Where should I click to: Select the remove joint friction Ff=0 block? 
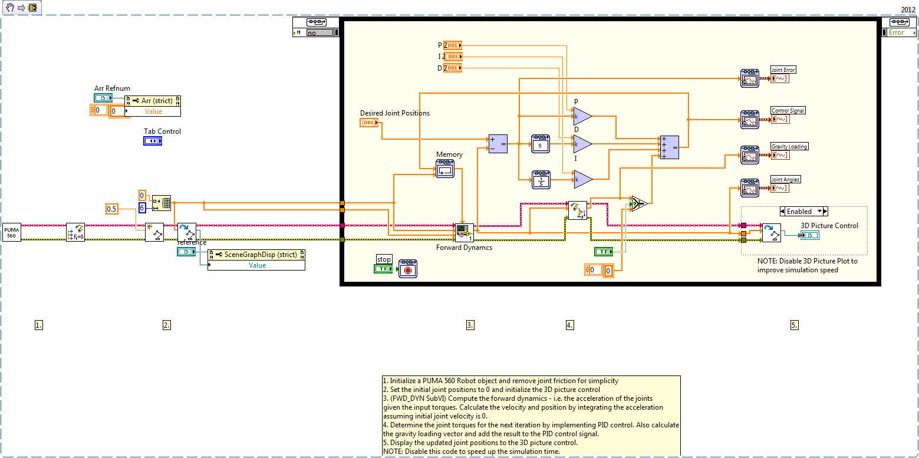(75, 232)
